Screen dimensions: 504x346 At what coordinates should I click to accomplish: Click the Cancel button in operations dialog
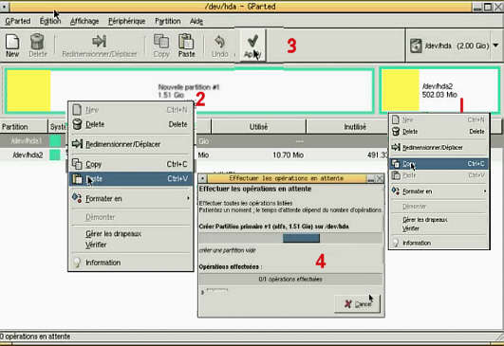click(x=358, y=303)
